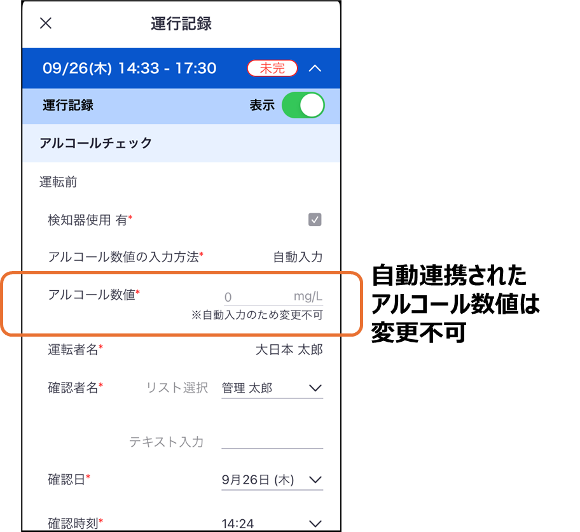Click the 運転前 section label

[58, 182]
